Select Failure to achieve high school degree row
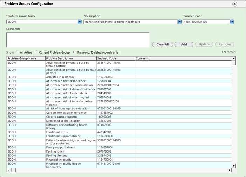Image resolution: width=246 pixels, height=177 pixels. tap(119, 142)
